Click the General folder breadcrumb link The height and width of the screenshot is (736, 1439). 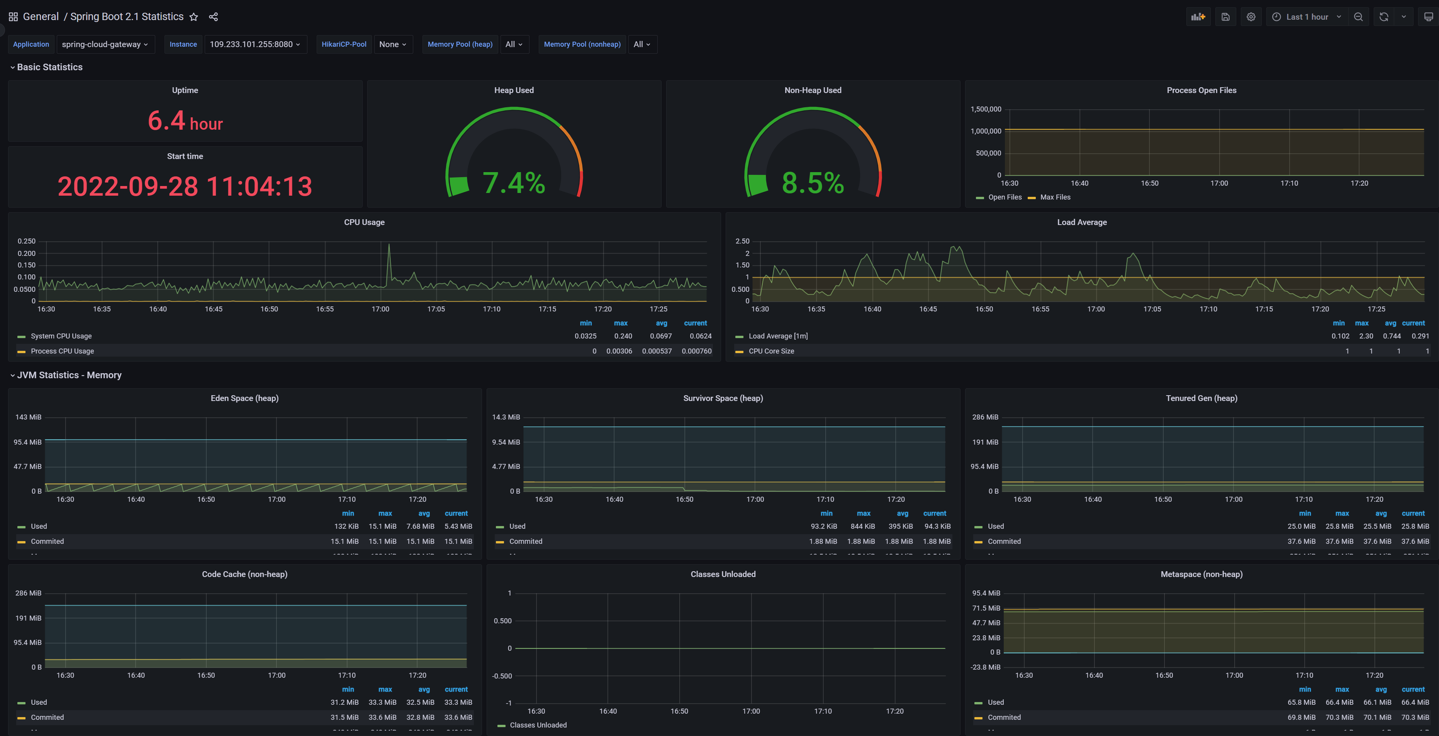click(x=40, y=17)
